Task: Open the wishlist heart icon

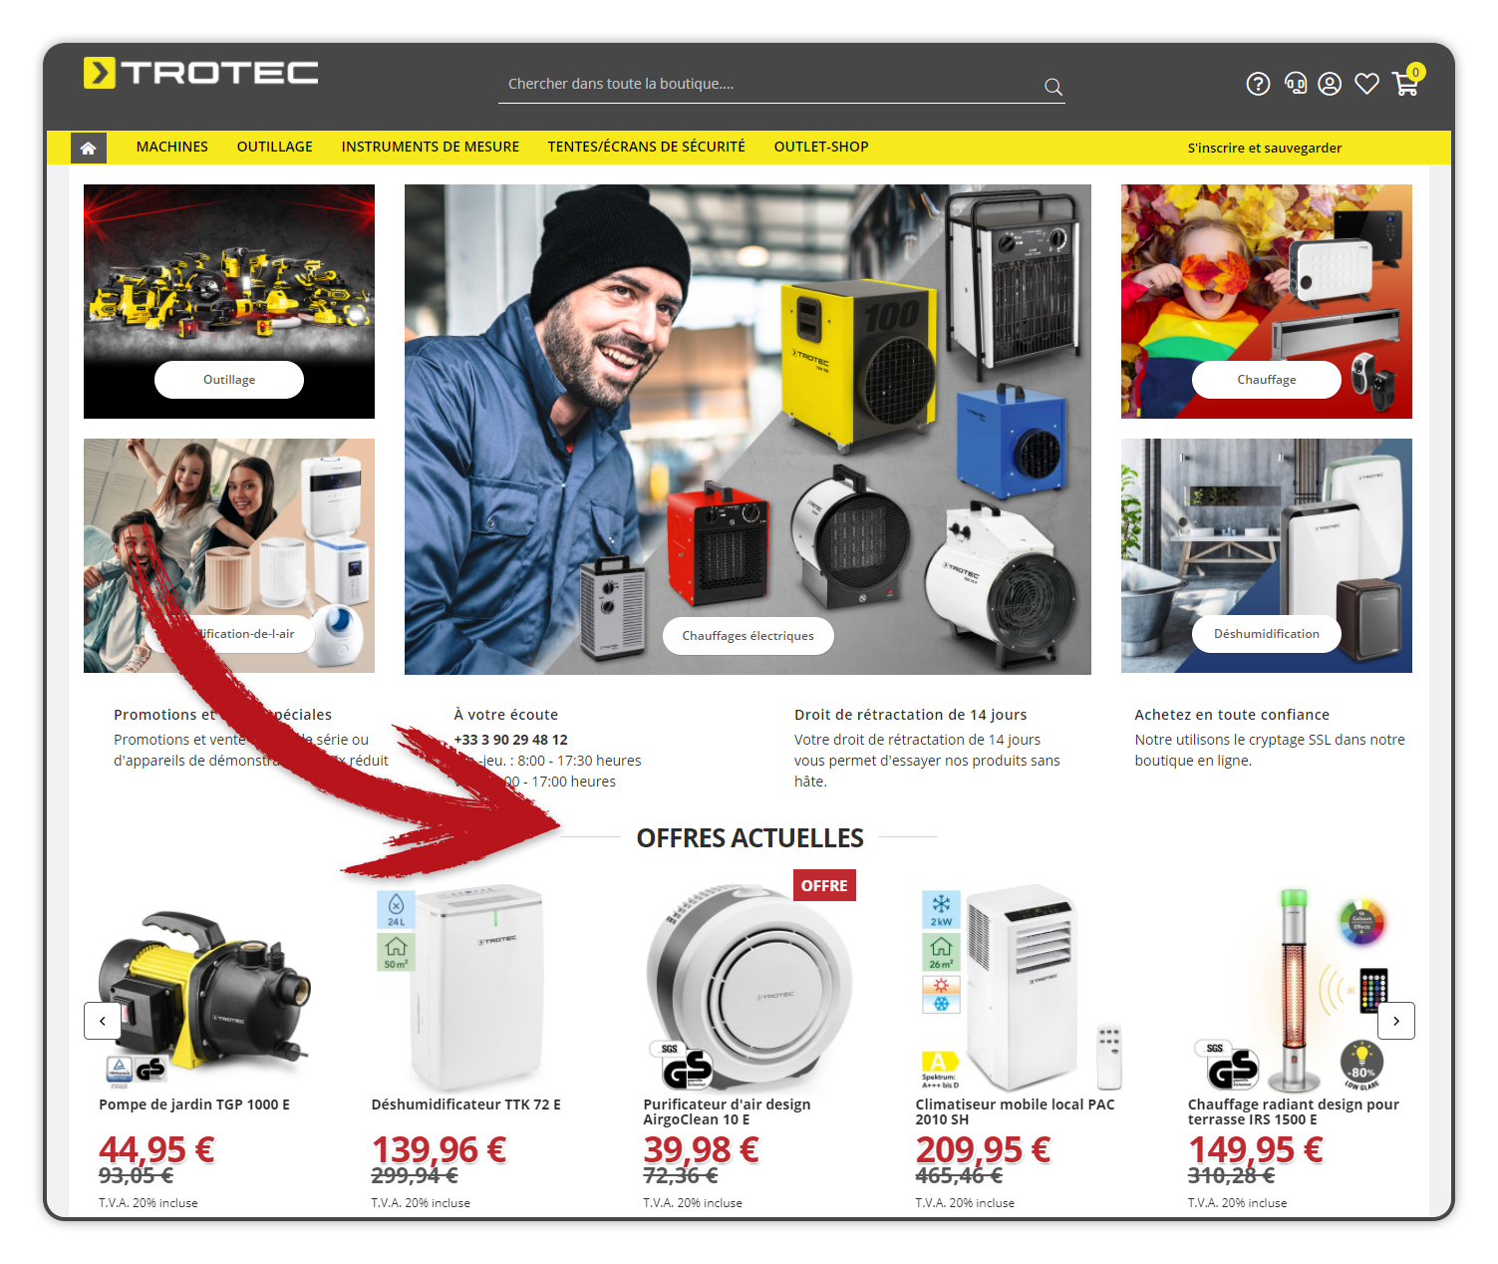Action: click(1366, 84)
